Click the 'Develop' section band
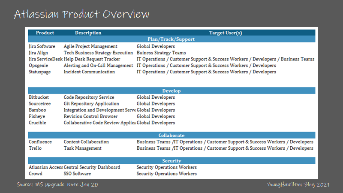 pos(171,90)
